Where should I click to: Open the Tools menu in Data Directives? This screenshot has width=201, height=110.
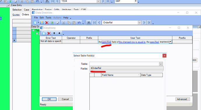[x=48, y=18]
